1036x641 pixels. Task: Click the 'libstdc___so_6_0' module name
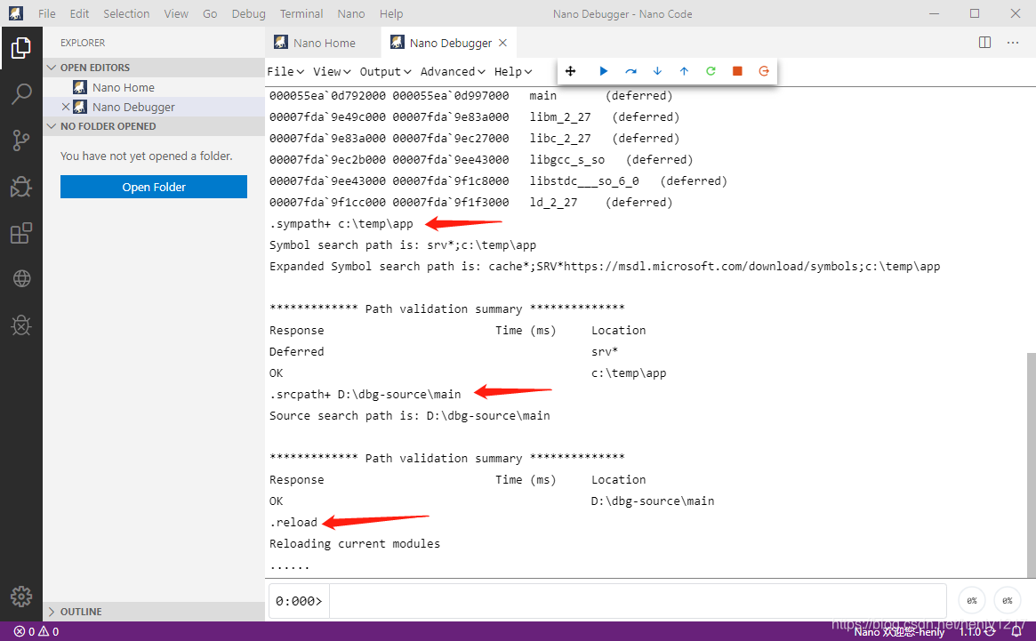[584, 181]
